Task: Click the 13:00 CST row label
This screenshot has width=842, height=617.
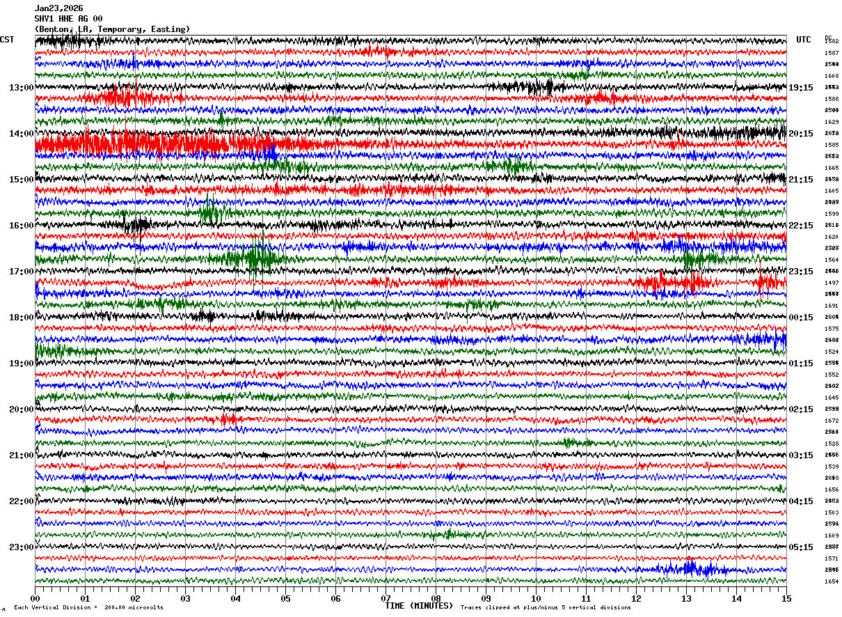Action: pyautogui.click(x=22, y=88)
